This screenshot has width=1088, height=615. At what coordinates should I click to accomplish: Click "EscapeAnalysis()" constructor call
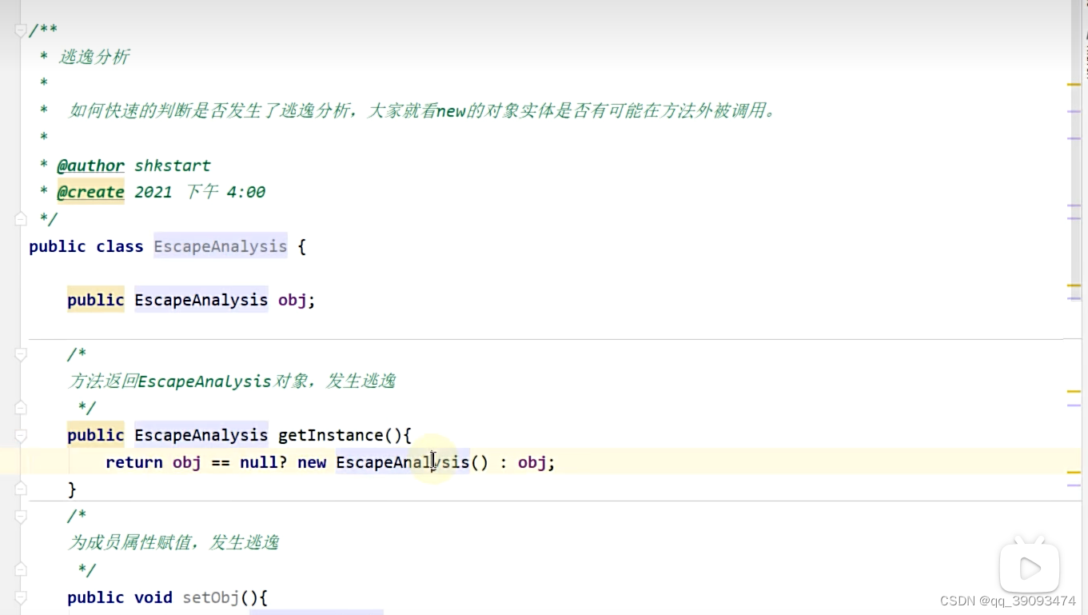tap(412, 462)
